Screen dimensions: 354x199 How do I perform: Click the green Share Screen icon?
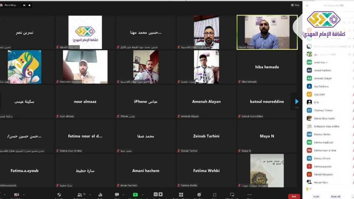tap(135, 195)
